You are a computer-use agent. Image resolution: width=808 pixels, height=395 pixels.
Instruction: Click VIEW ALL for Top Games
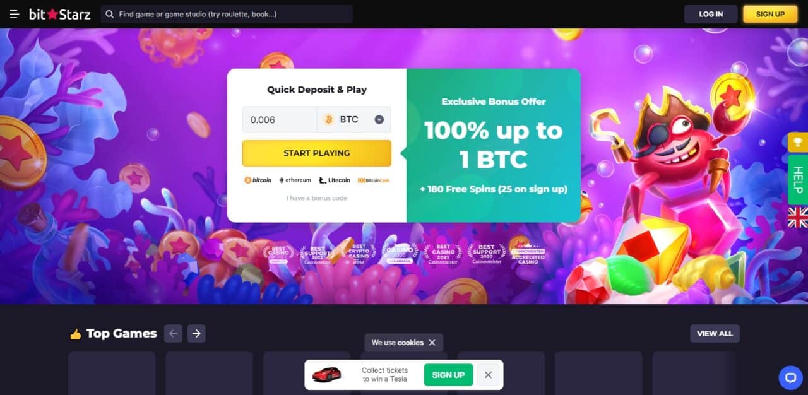point(715,333)
